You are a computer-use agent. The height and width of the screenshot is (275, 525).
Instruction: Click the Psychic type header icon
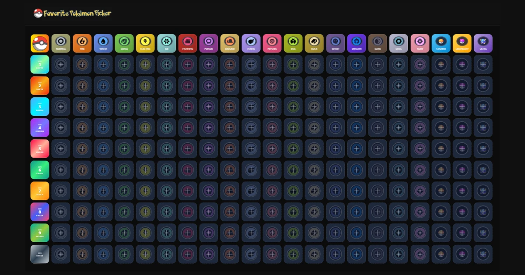272,43
